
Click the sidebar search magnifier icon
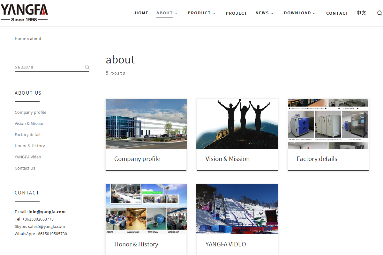click(87, 67)
